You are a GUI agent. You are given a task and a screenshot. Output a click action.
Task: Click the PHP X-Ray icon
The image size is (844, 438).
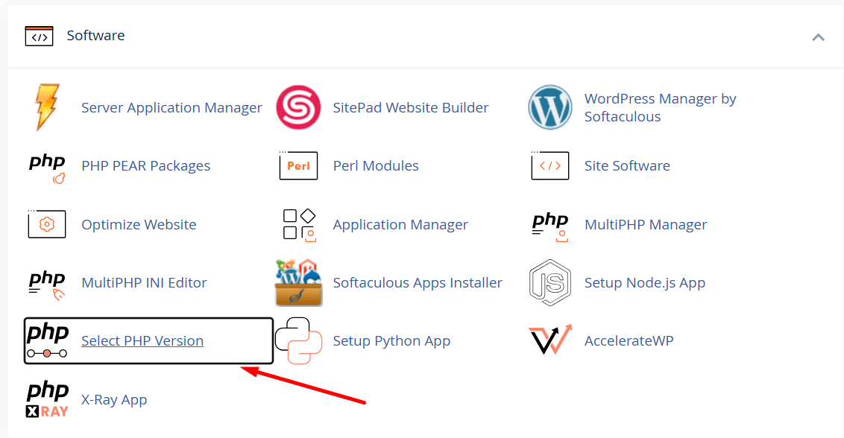(48, 399)
